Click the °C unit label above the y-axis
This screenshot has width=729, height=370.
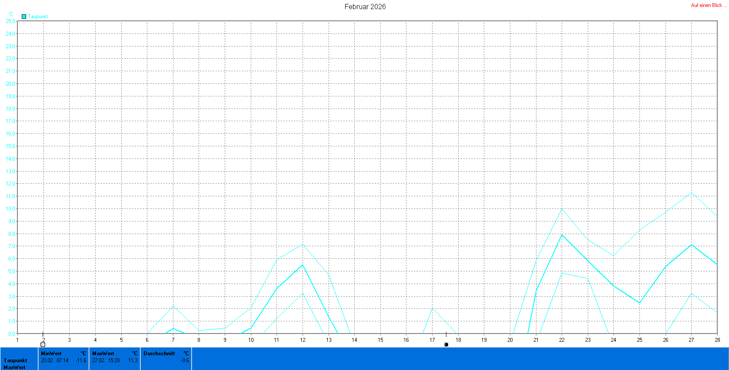click(11, 14)
